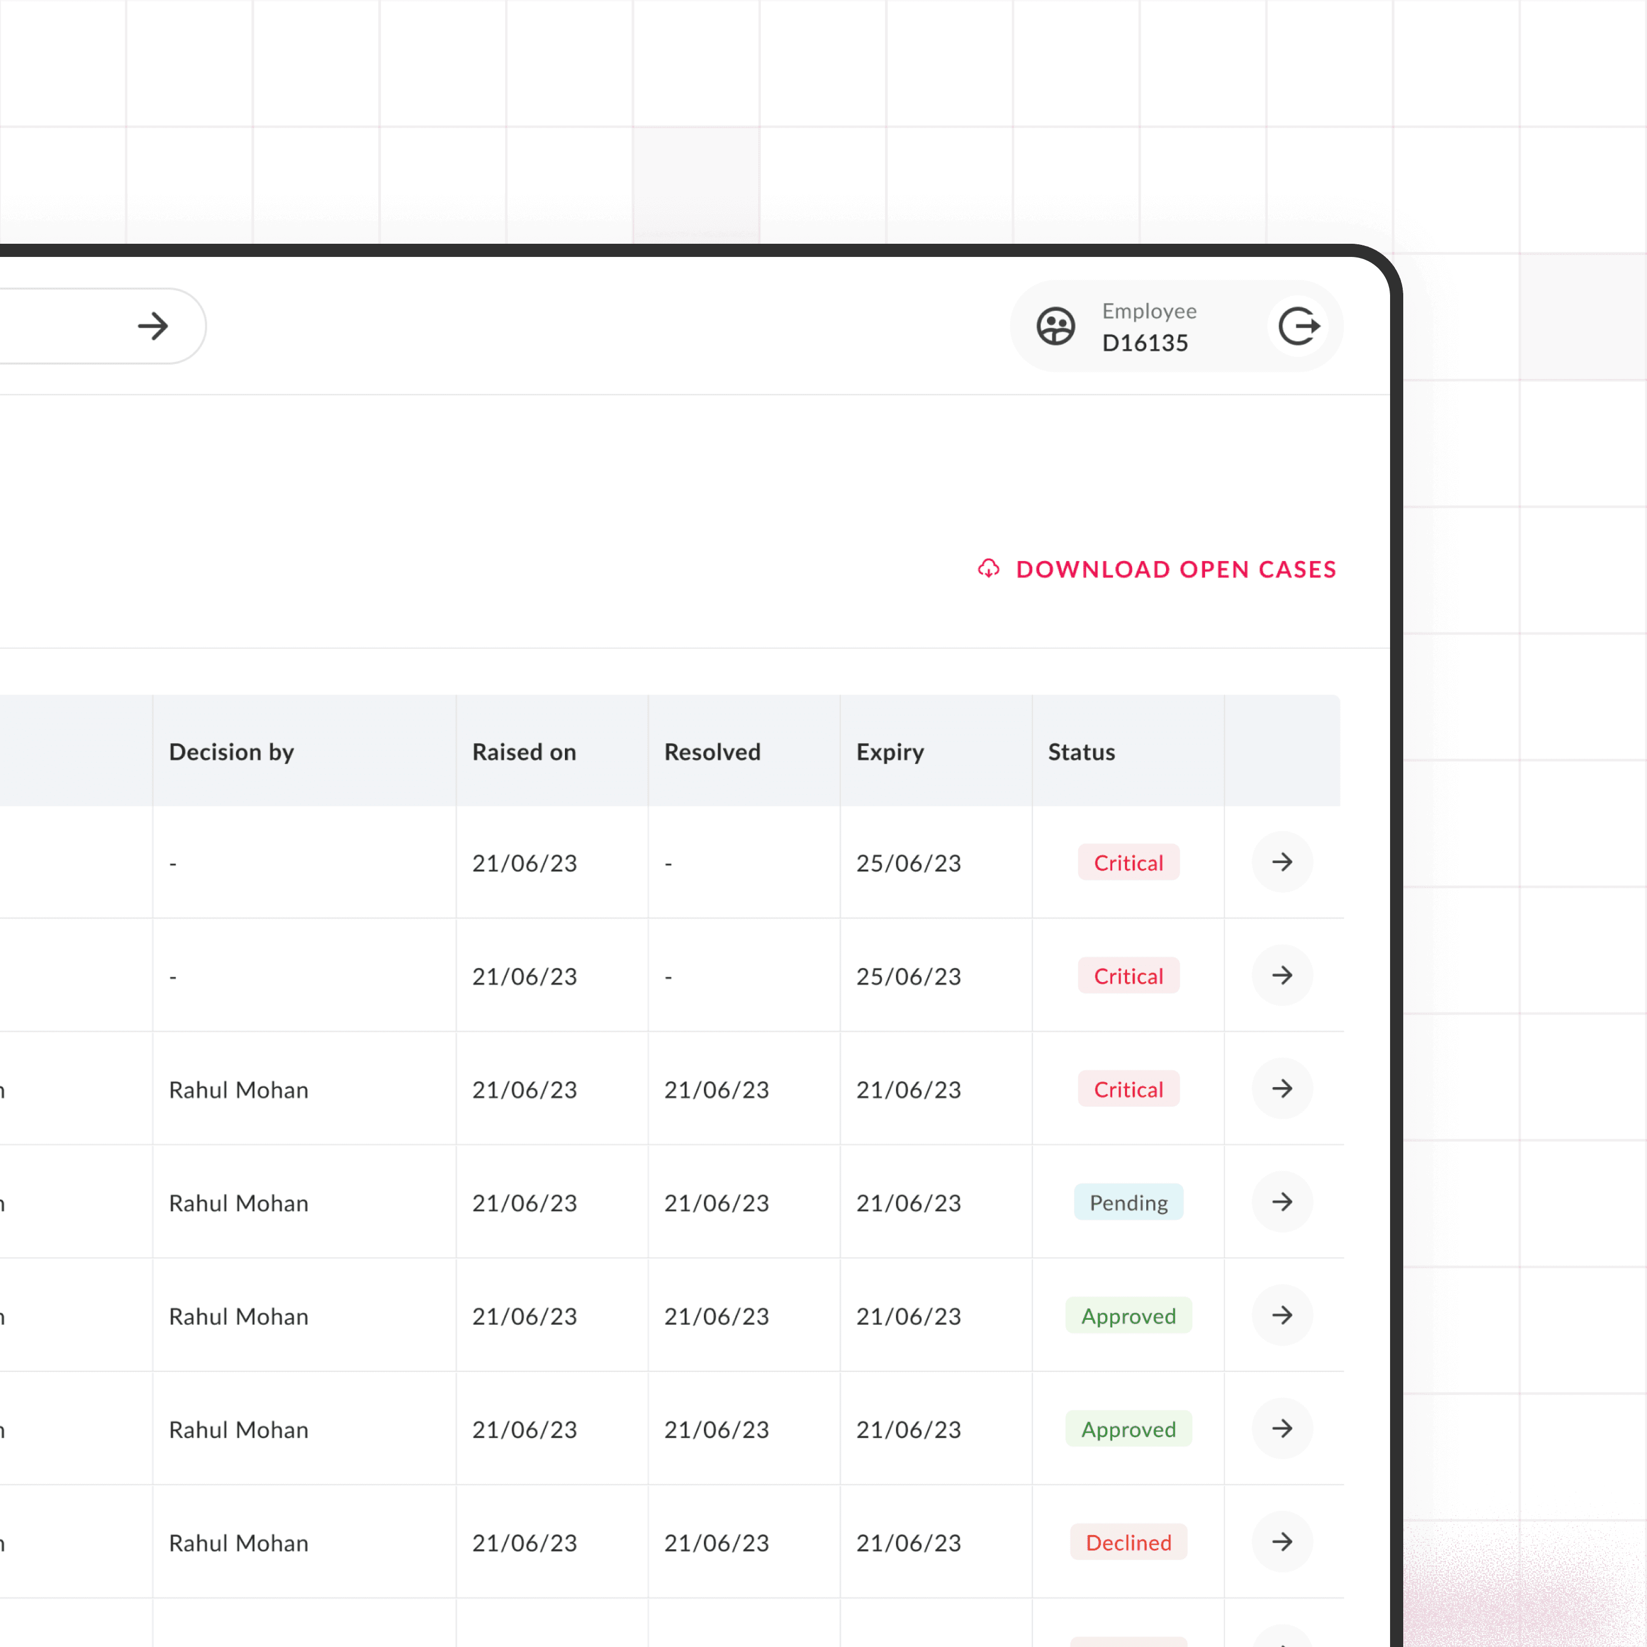Open second Approved case row arrow
This screenshot has width=1647, height=1647.
[1281, 1428]
